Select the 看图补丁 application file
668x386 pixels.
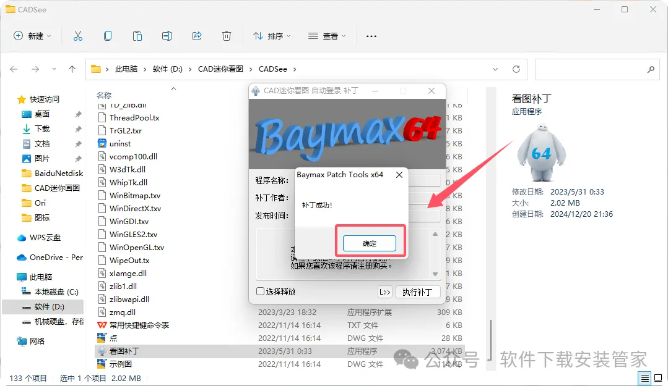(124, 351)
